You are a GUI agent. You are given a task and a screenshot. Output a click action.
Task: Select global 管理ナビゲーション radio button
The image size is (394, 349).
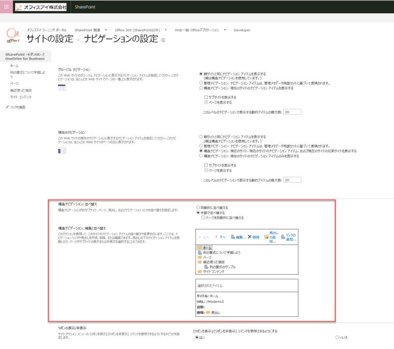(x=201, y=83)
